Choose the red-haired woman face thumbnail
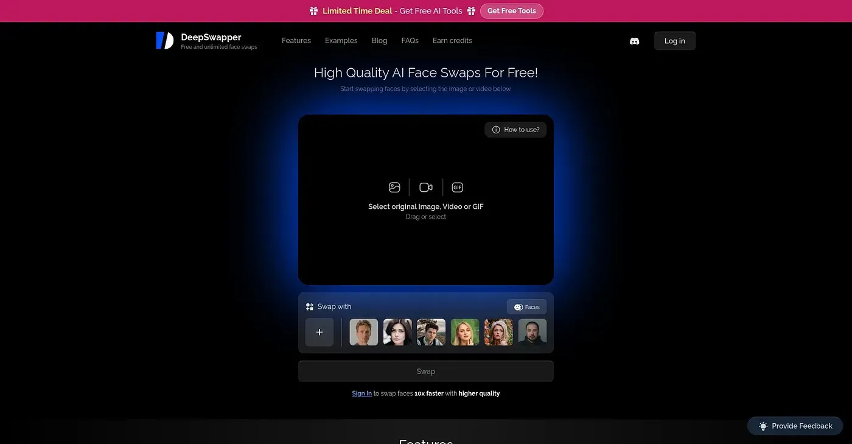Image resolution: width=852 pixels, height=444 pixels. [x=499, y=333]
